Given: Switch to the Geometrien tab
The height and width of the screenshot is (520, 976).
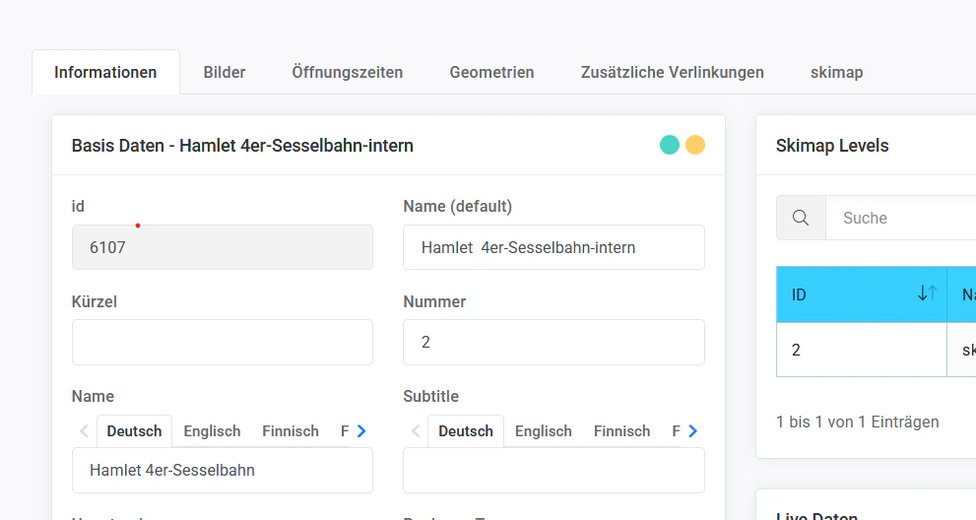Looking at the screenshot, I should click(491, 72).
